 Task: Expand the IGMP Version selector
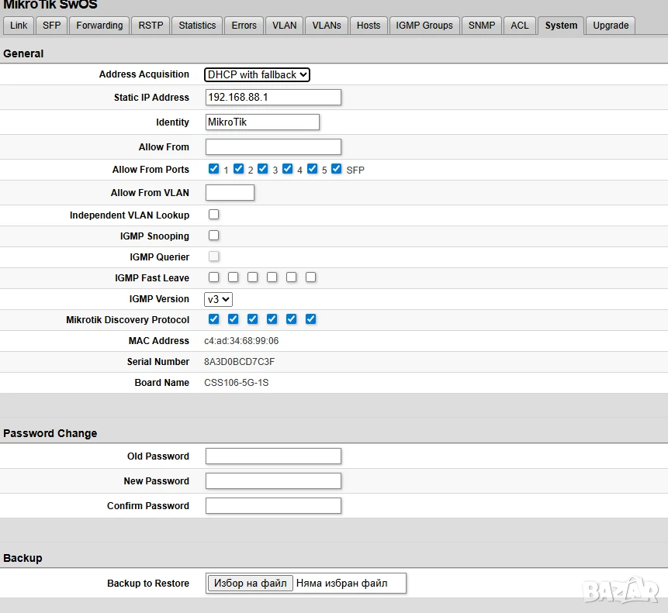218,299
